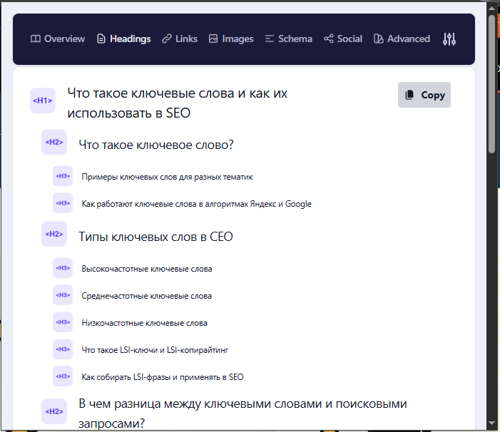Select H1 text 'Что такое ключевые слова и как их использовать в SEO'
This screenshot has width=500, height=432.
click(178, 103)
